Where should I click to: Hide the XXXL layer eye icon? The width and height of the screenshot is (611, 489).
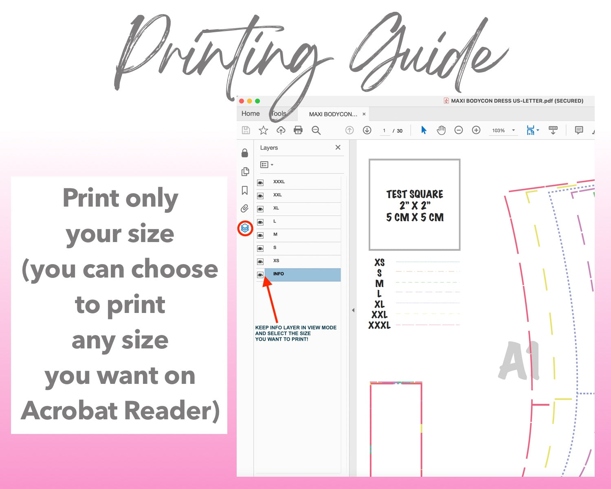click(x=260, y=183)
